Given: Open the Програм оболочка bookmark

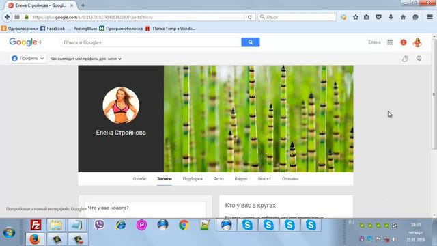Looking at the screenshot, I should [121, 29].
